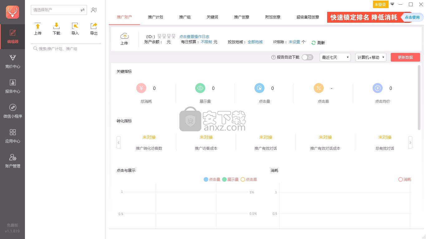This screenshot has width=426, height=239.
Task: Open the 编辑器 editor sidebar section
Action: pos(12,37)
